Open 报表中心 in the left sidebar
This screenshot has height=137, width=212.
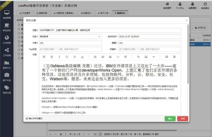coord(7,65)
